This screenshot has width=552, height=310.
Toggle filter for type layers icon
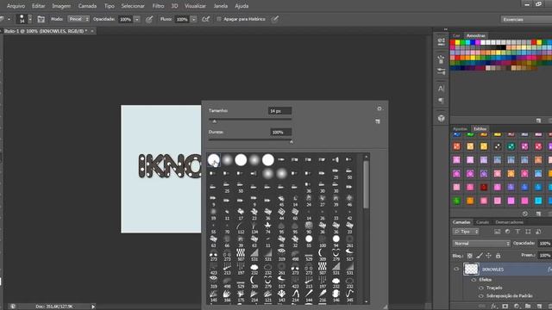(517, 232)
